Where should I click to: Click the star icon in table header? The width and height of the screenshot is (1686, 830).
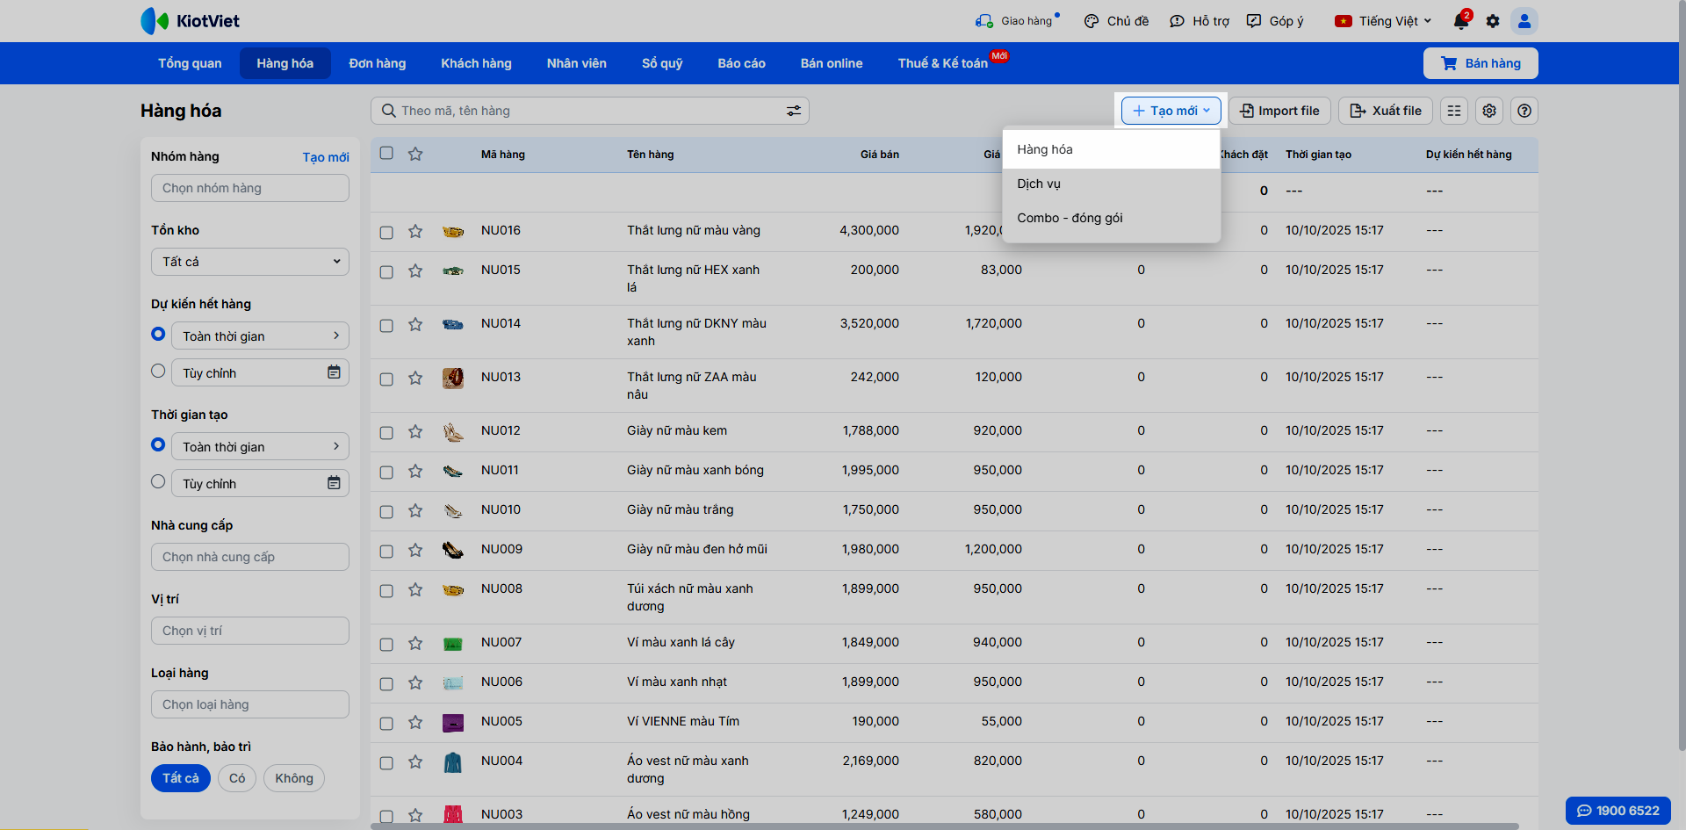pyautogui.click(x=415, y=154)
